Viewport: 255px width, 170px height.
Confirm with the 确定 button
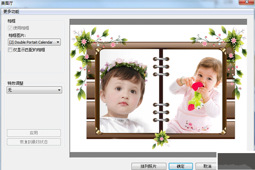[180, 166]
